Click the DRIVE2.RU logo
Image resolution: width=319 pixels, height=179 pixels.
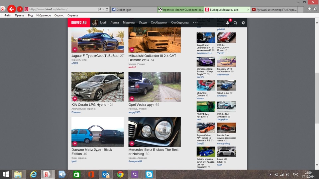(x=79, y=23)
